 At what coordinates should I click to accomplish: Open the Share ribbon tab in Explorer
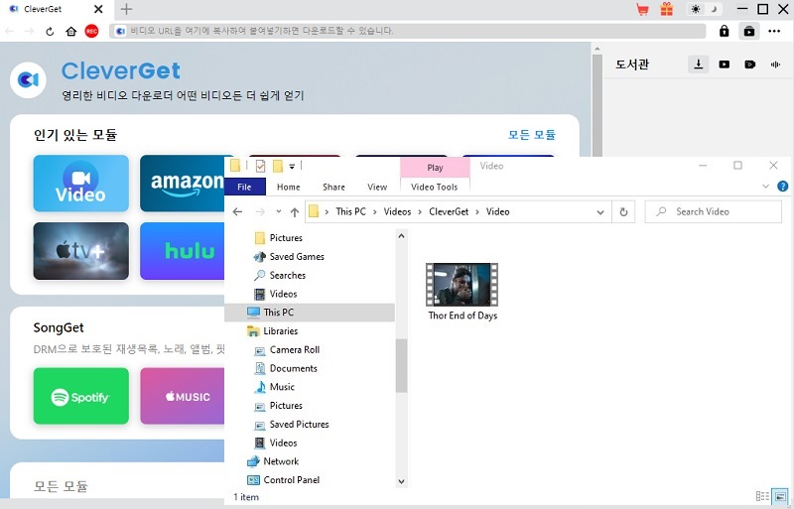pos(333,187)
